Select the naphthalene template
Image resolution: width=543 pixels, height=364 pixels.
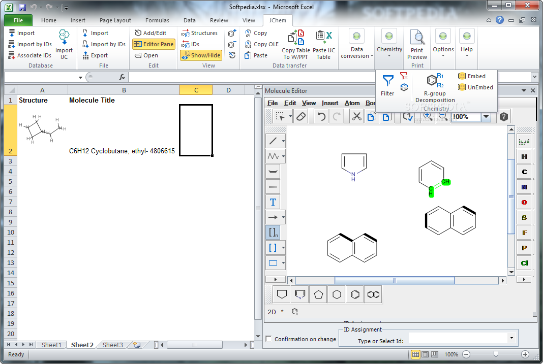click(x=373, y=294)
